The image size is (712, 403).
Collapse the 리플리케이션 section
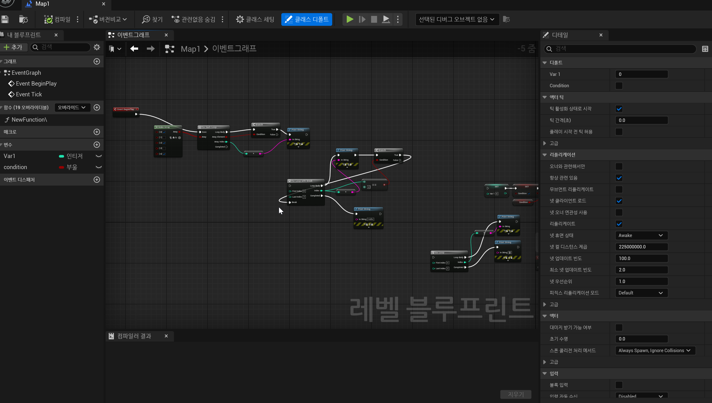tap(545, 155)
